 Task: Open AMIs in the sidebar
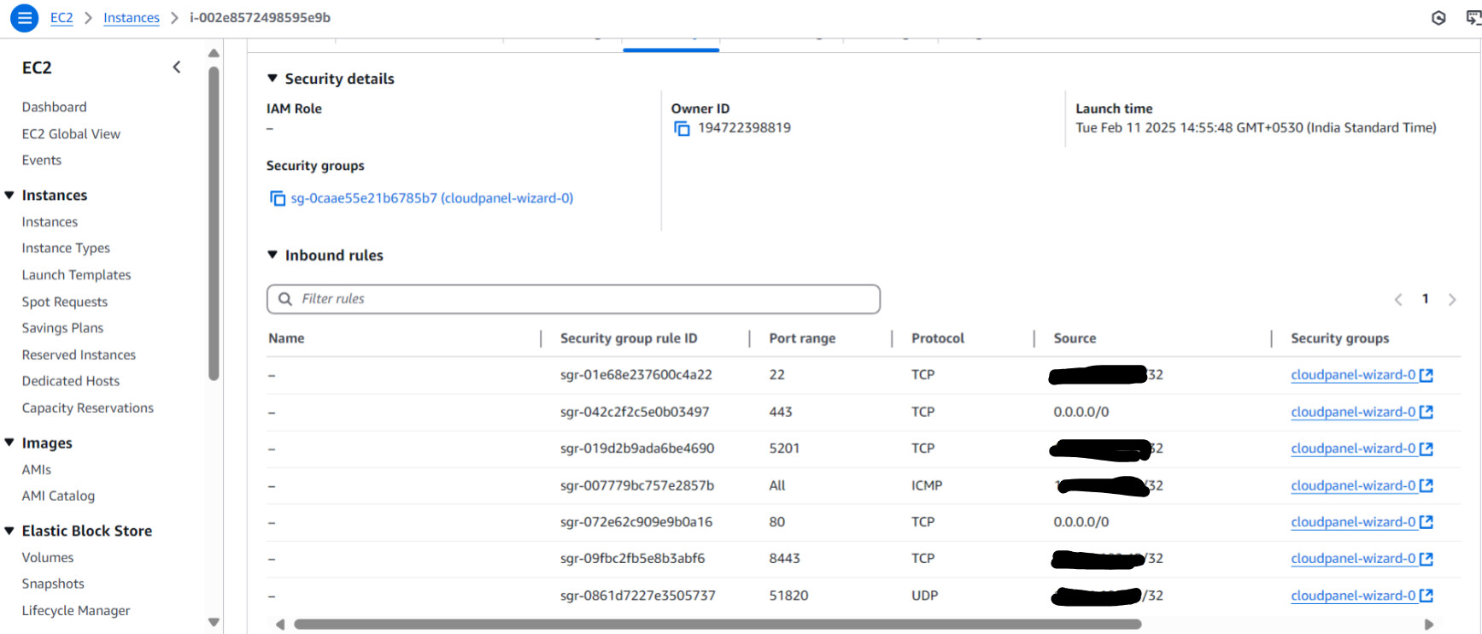click(37, 470)
